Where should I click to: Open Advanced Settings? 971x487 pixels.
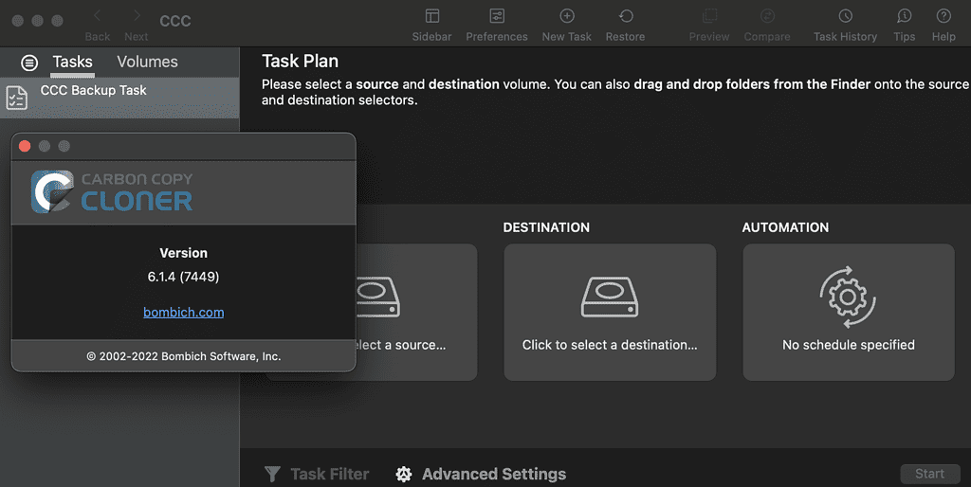pos(481,474)
